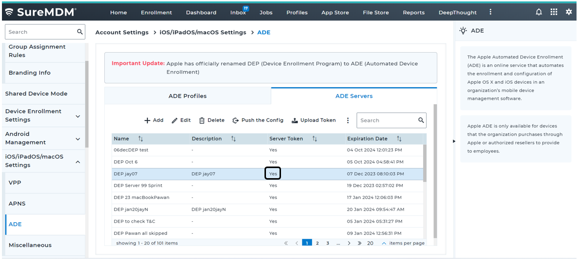The image size is (578, 259).
Task: Select the DEP 23 macBookPawan row
Action: [x=267, y=198]
